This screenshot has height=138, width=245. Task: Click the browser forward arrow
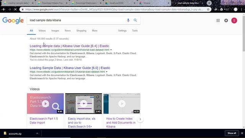(10, 9)
